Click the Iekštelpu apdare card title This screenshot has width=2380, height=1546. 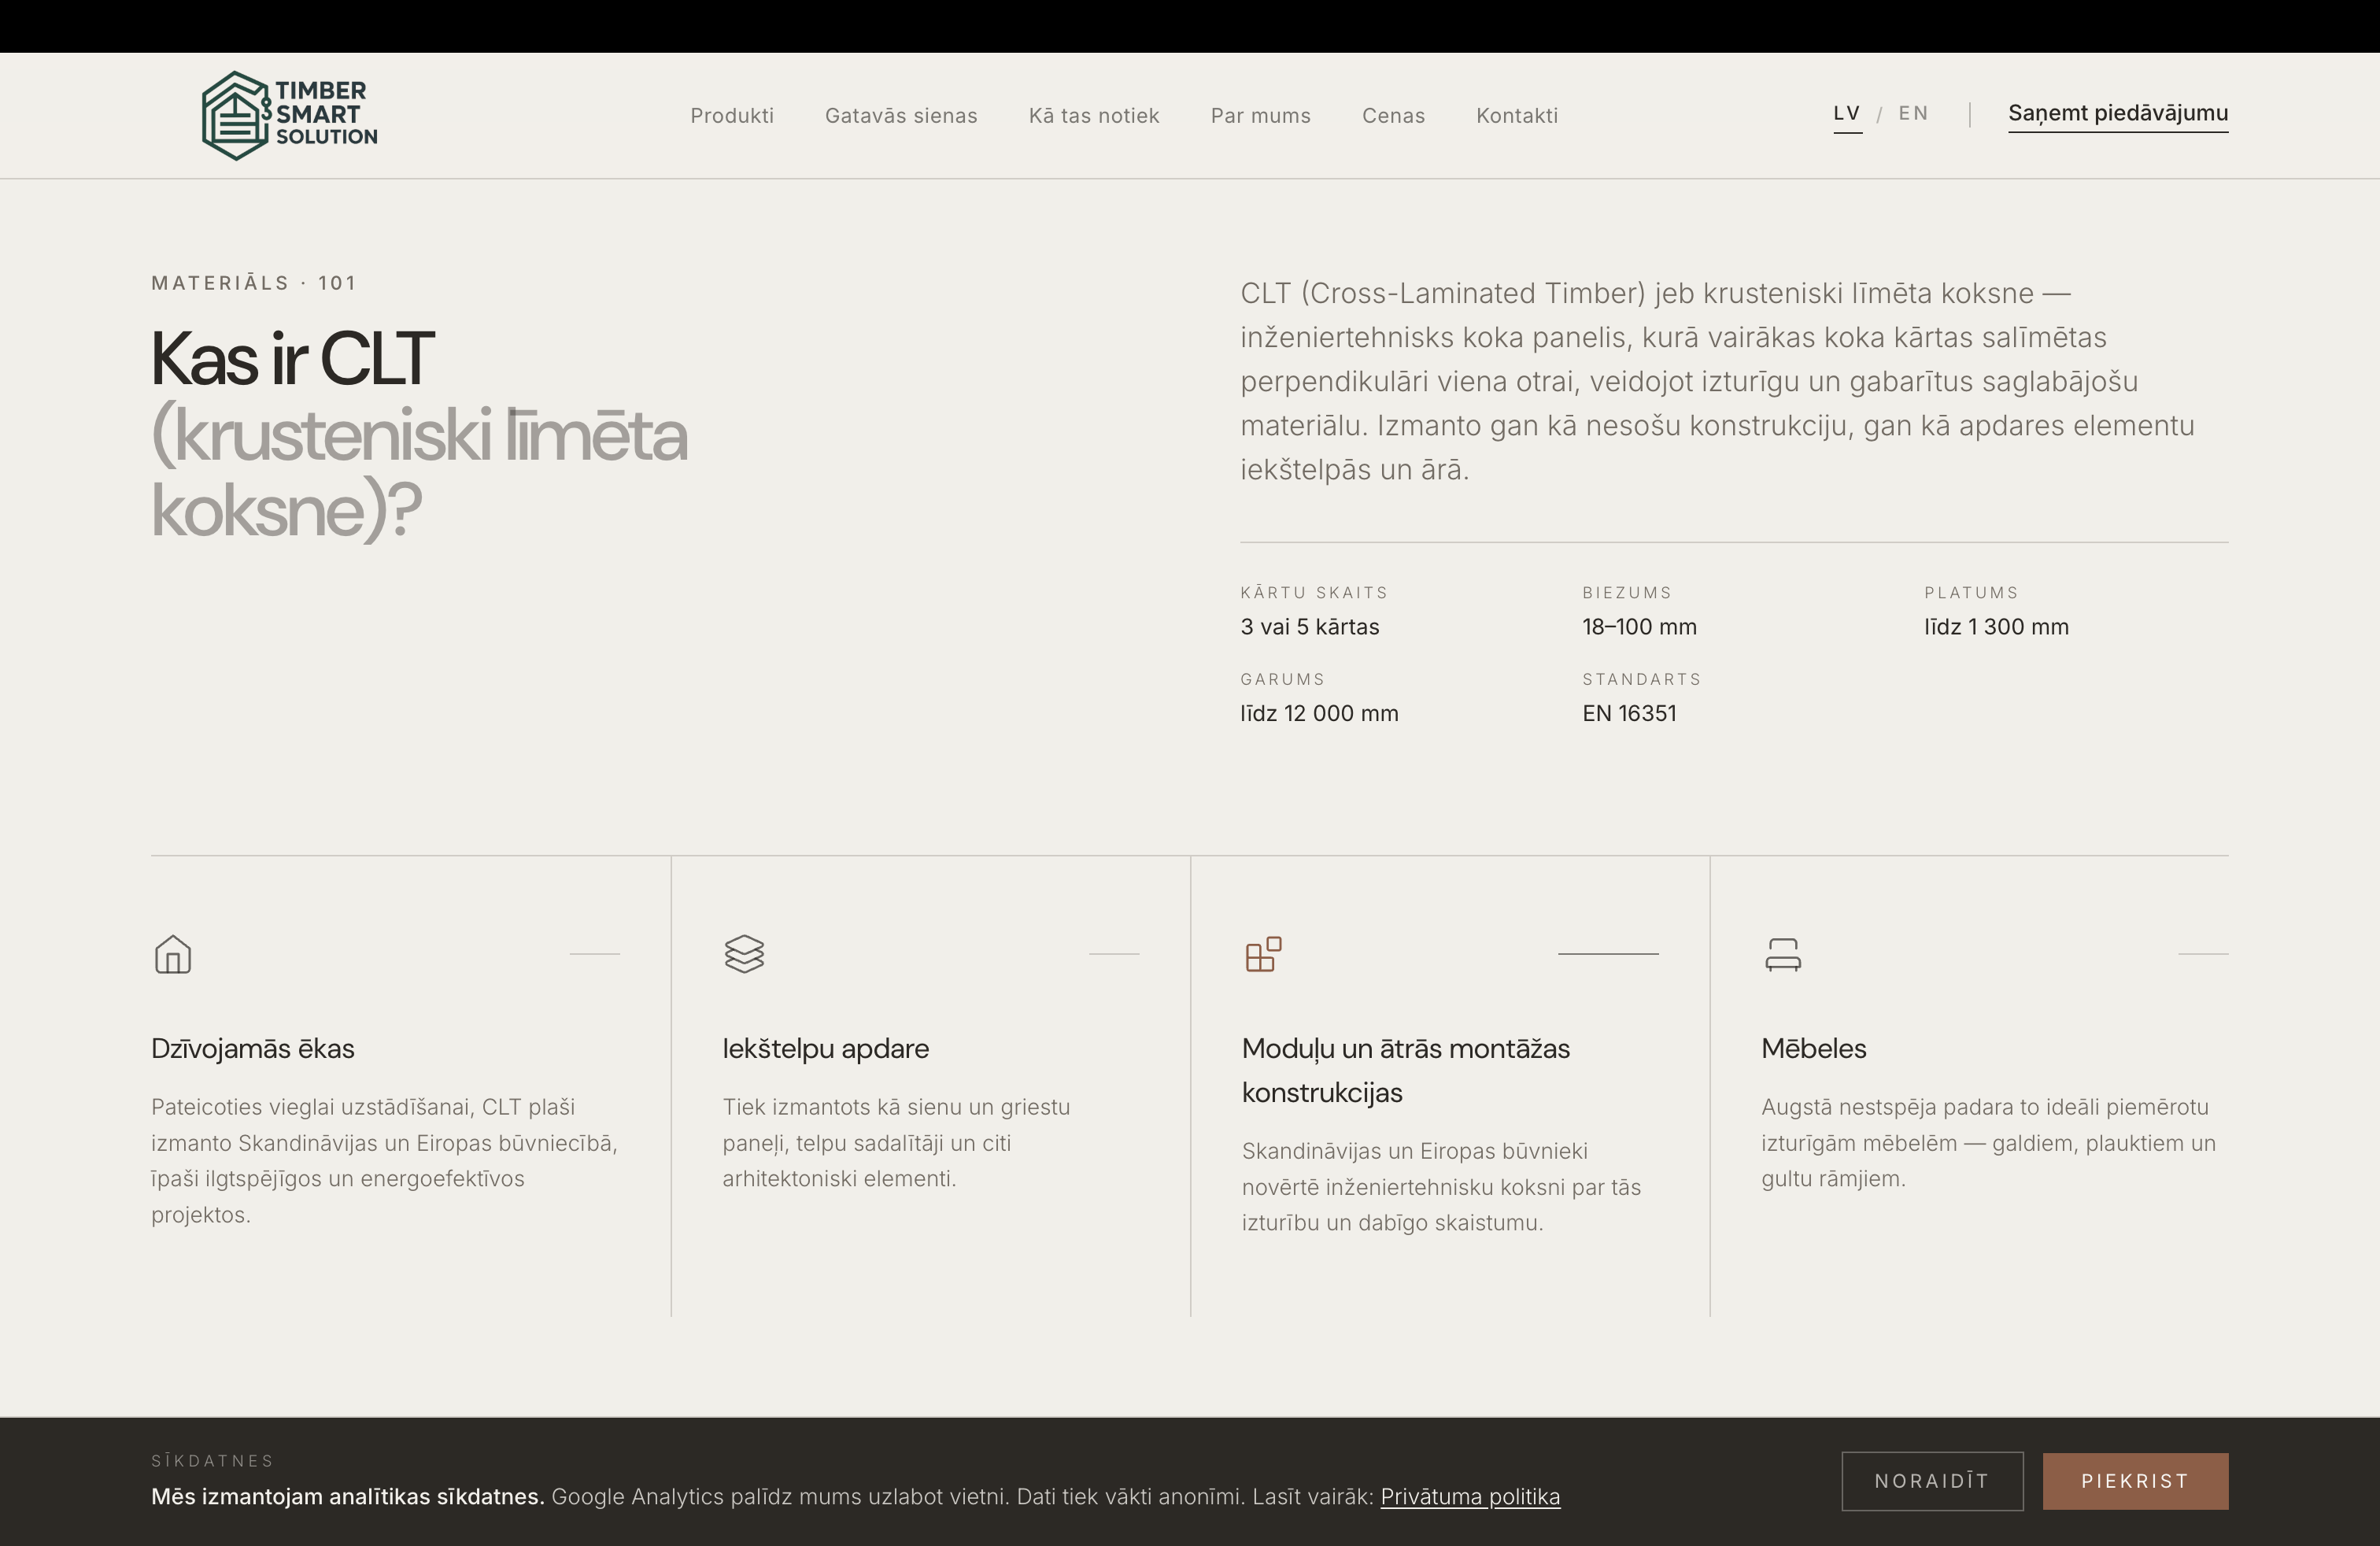[x=826, y=1048]
